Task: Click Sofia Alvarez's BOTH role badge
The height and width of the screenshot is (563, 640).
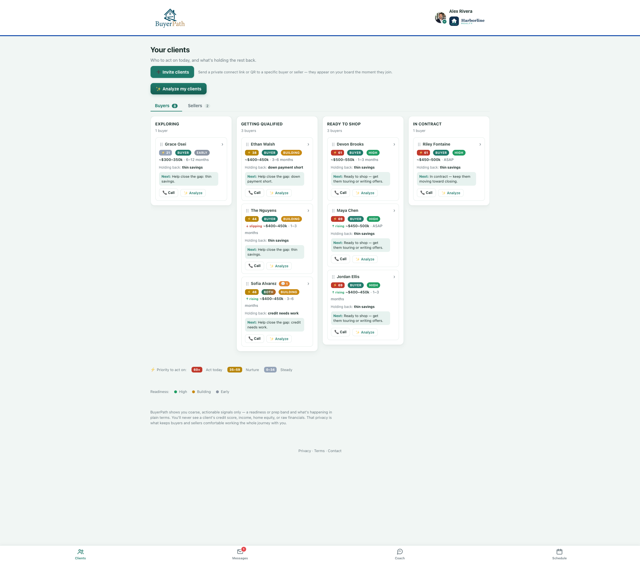Action: click(x=268, y=292)
